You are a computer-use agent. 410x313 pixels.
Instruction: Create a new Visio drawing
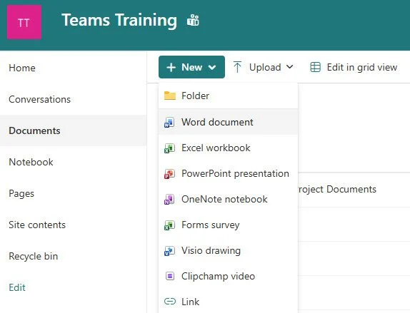click(228, 250)
